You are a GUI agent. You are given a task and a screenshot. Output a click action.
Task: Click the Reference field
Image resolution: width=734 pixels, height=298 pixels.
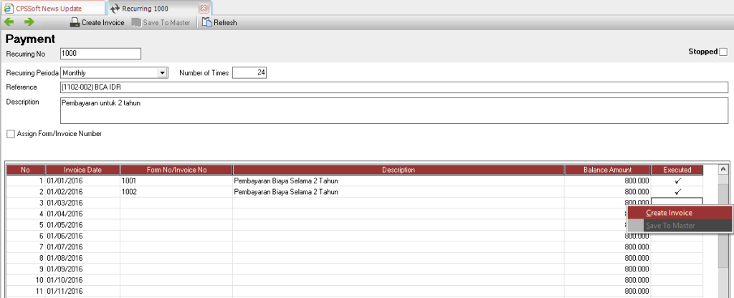(x=394, y=87)
